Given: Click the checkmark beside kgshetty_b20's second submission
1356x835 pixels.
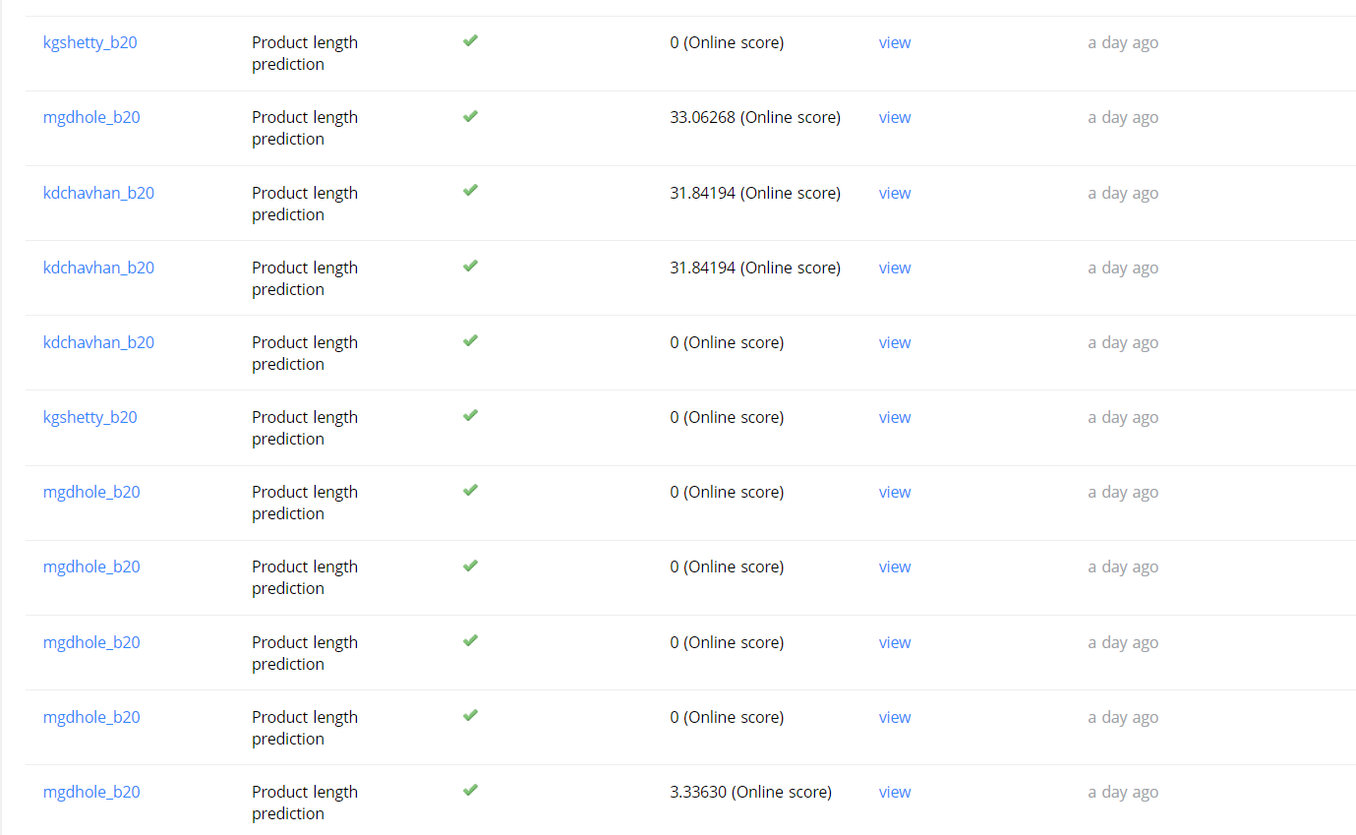Looking at the screenshot, I should pyautogui.click(x=470, y=415).
